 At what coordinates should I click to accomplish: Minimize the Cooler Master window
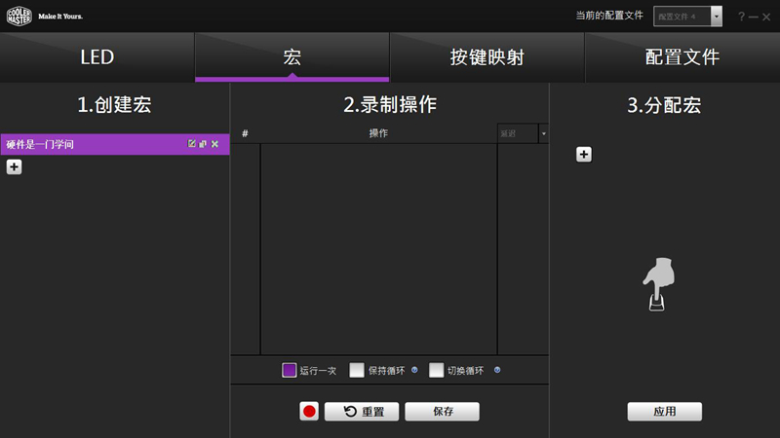[x=753, y=17]
